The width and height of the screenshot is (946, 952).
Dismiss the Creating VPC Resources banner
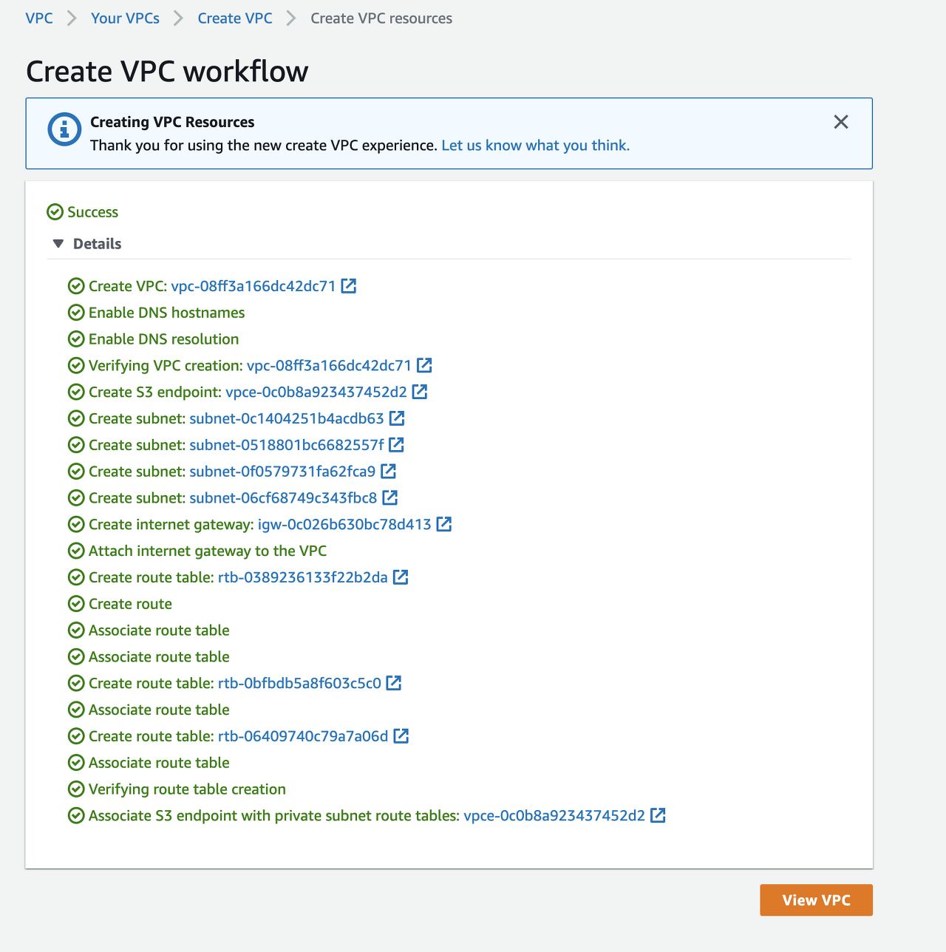[841, 122]
